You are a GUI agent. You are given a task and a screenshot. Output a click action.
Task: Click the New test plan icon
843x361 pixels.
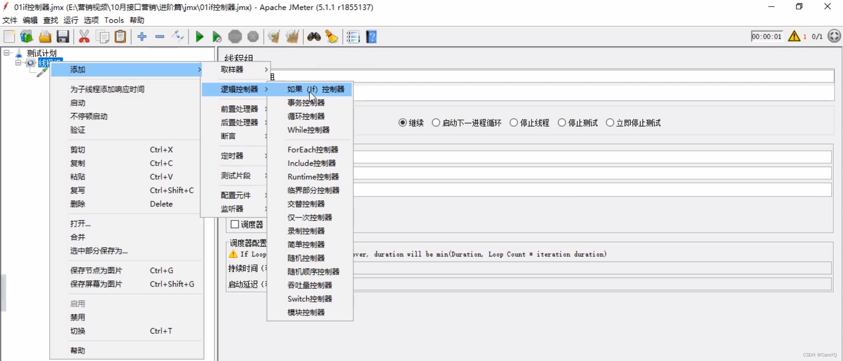pyautogui.click(x=9, y=37)
